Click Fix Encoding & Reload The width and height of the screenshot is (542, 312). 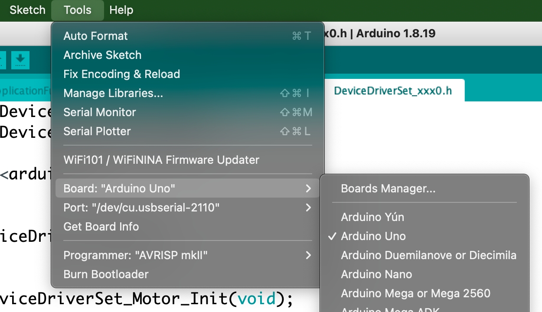121,74
